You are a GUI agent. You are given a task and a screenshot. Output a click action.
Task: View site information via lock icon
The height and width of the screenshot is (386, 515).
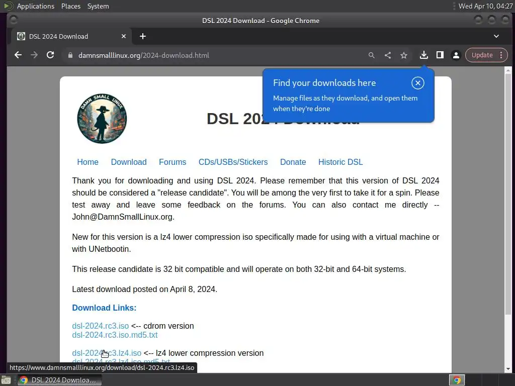(70, 55)
